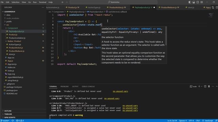
Task: Open the Go menu
Action: click(30, 2)
